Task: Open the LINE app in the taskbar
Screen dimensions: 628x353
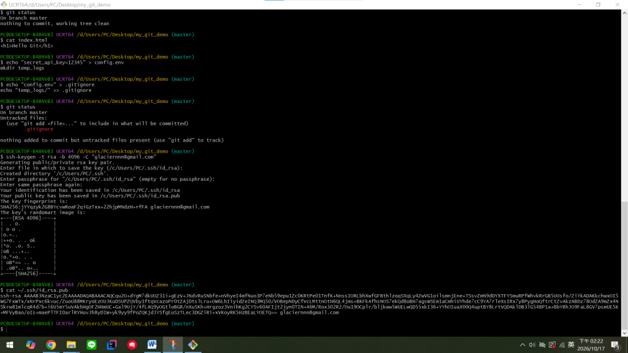Action: [92, 344]
